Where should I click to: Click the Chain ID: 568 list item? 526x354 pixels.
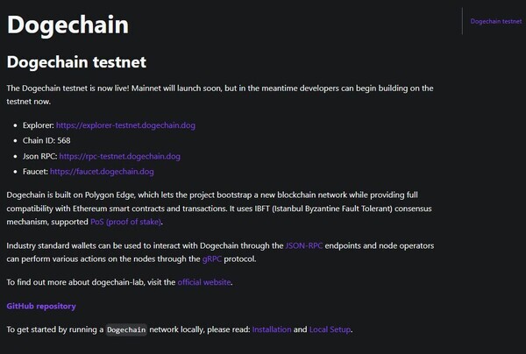[x=46, y=140]
